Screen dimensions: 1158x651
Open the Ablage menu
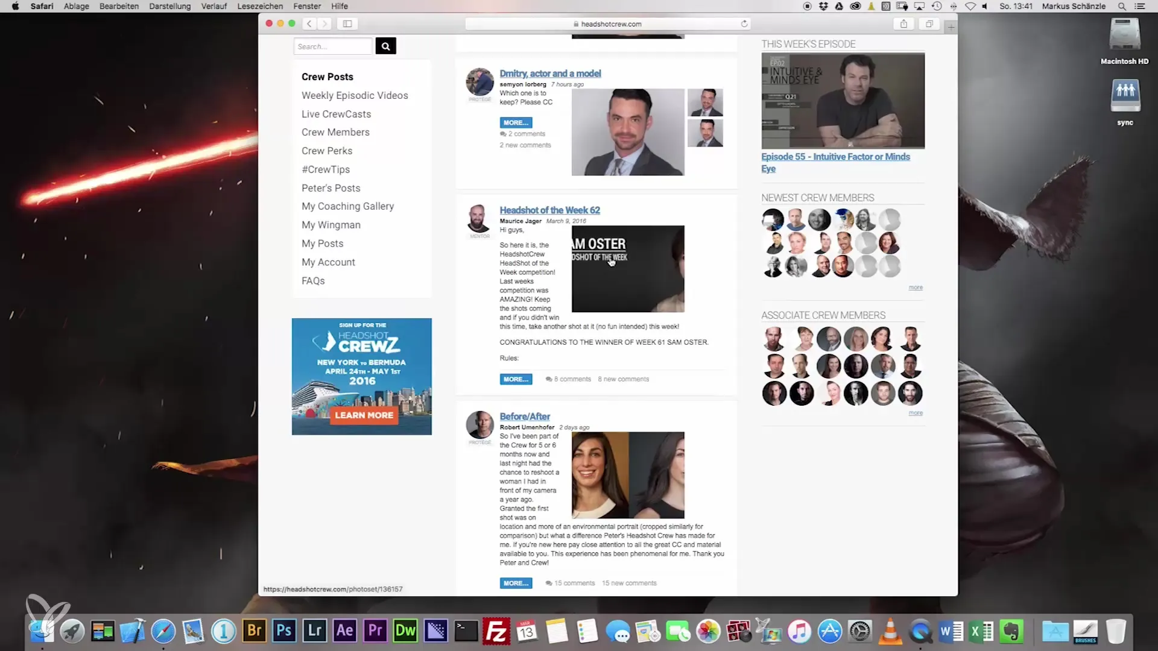pyautogui.click(x=77, y=6)
